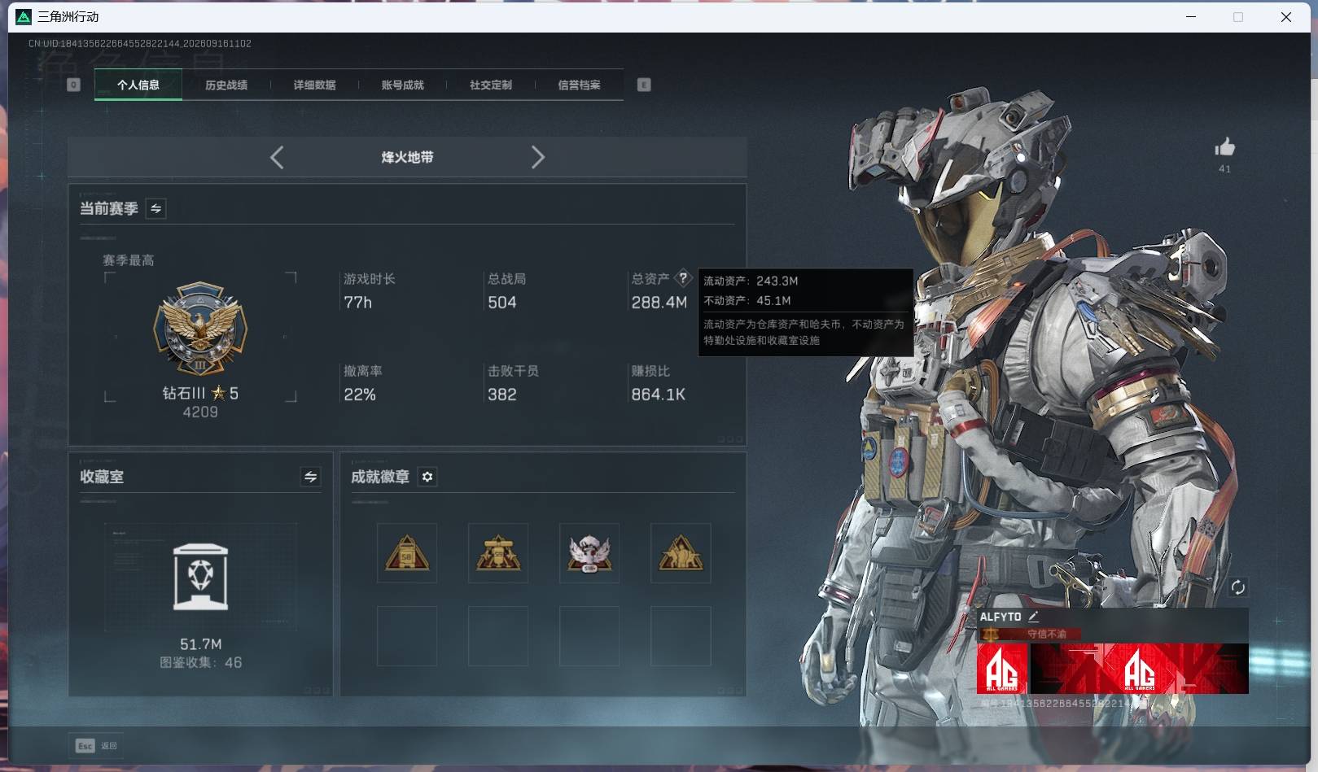Go to next game mode with right arrow
Image resolution: width=1318 pixels, height=772 pixels.
[537, 157]
